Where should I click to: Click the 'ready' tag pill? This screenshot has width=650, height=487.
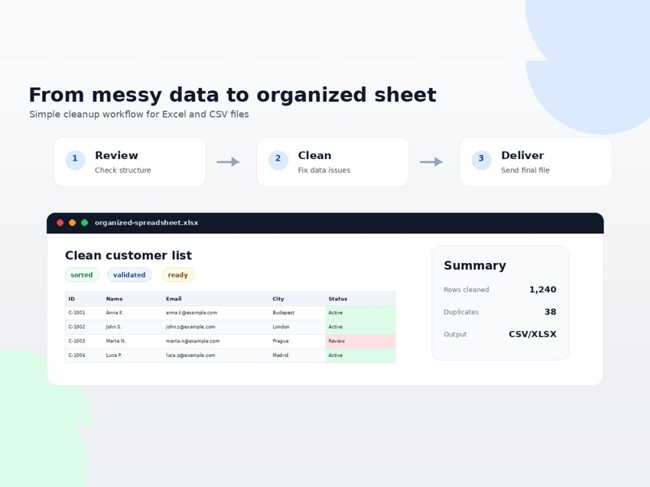178,275
